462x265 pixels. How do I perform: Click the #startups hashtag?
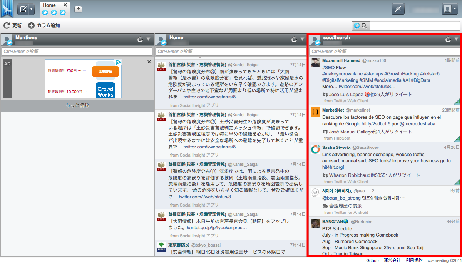(373, 74)
